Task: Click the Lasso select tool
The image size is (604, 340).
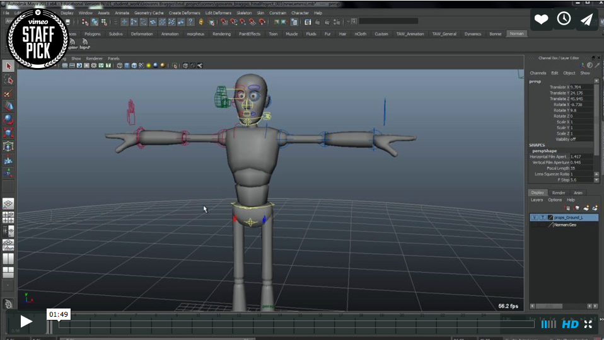Action: tap(9, 80)
